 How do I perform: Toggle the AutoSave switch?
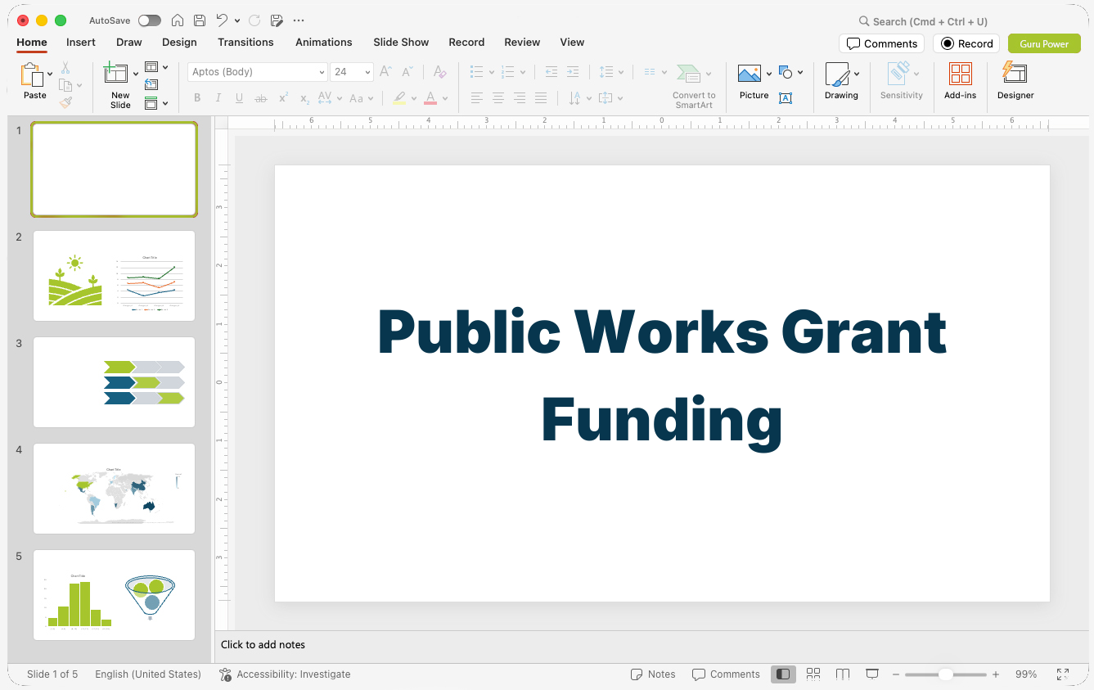[150, 20]
